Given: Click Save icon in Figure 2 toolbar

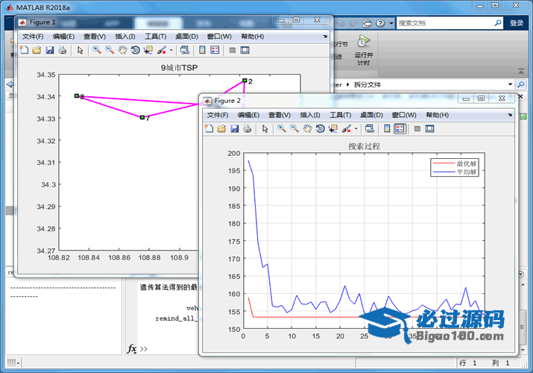Looking at the screenshot, I should coord(234,129).
